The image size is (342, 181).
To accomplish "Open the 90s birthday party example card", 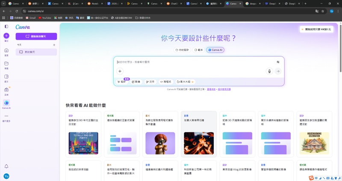I will (x=83, y=134).
